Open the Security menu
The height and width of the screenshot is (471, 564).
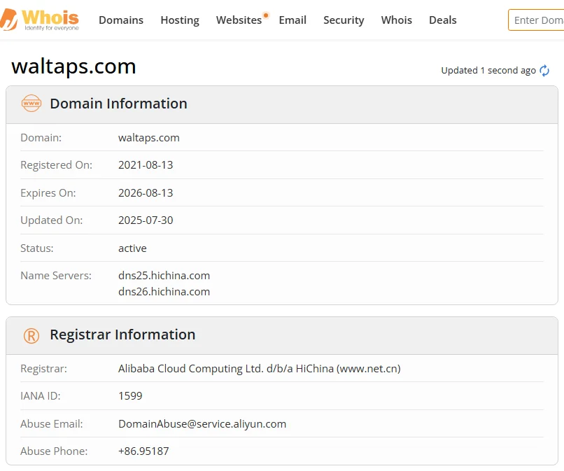344,20
